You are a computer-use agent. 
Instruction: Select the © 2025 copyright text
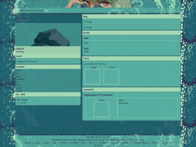click(98, 146)
